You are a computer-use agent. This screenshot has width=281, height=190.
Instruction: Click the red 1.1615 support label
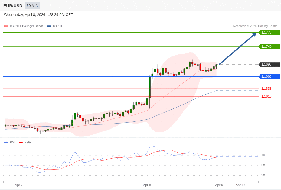click(x=266, y=97)
